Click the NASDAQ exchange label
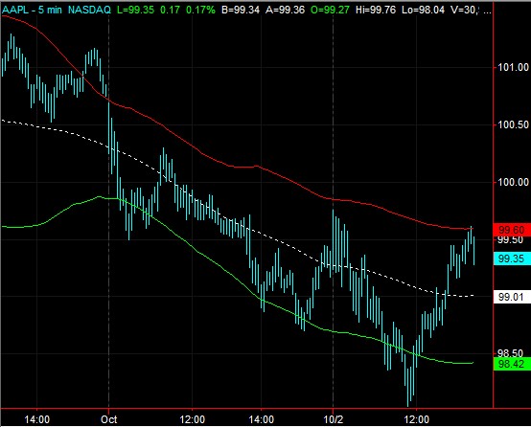This screenshot has width=531, height=427. click(x=89, y=10)
